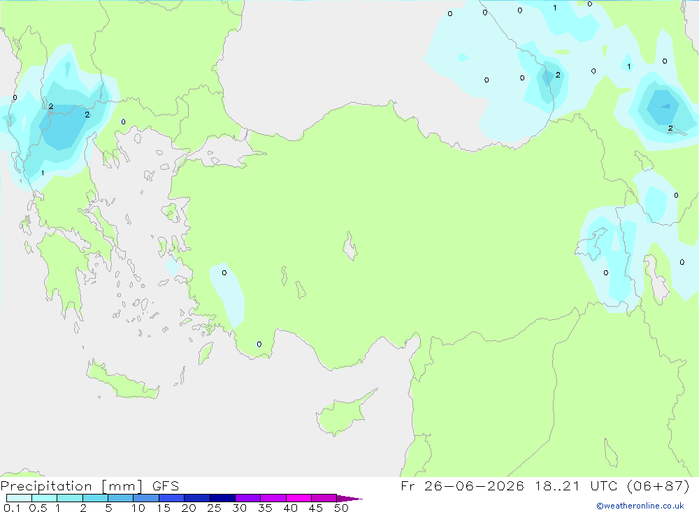
Task: Click the "40" legend scale label
Action: click(291, 508)
